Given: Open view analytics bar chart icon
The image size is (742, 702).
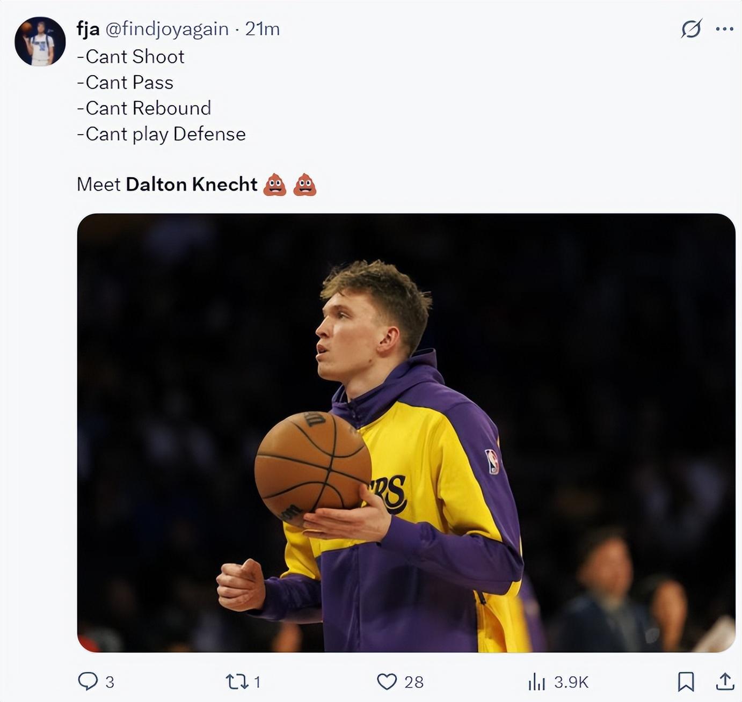Looking at the screenshot, I should (x=536, y=682).
